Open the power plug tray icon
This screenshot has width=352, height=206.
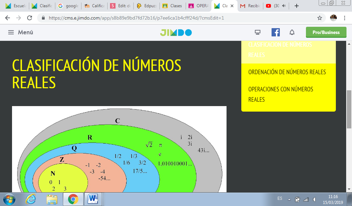tap(297, 199)
